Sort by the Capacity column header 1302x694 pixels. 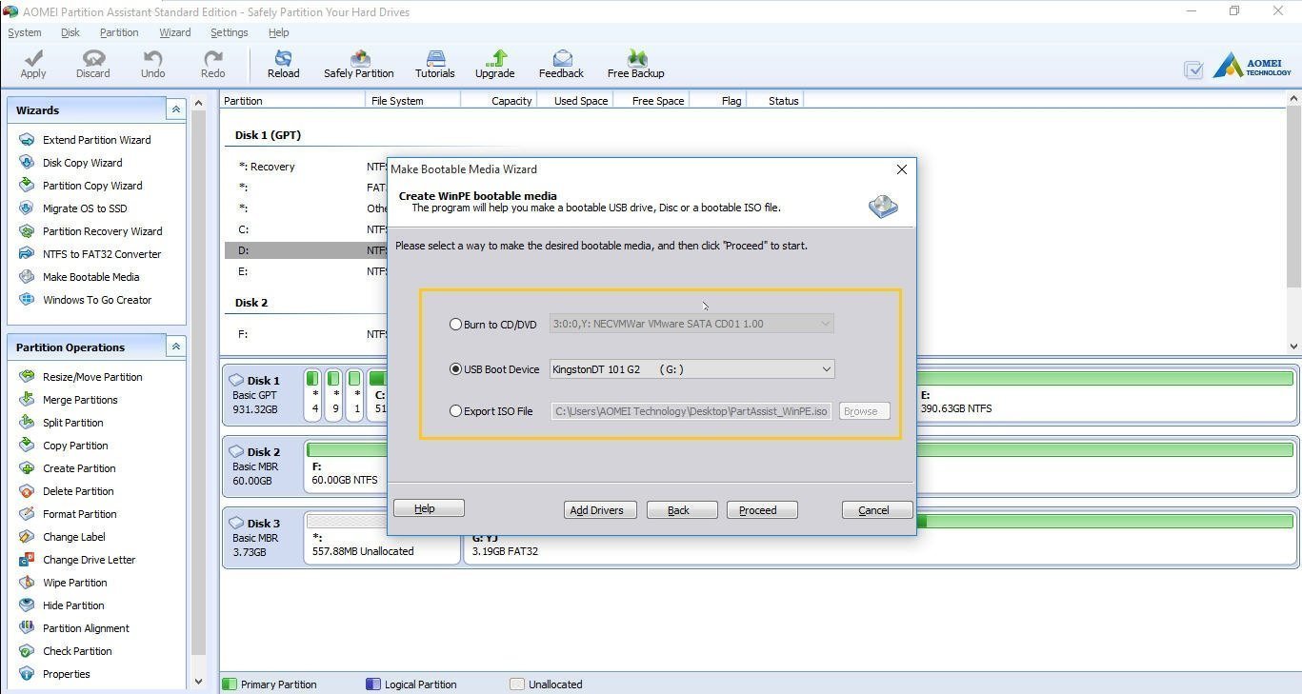click(498, 101)
